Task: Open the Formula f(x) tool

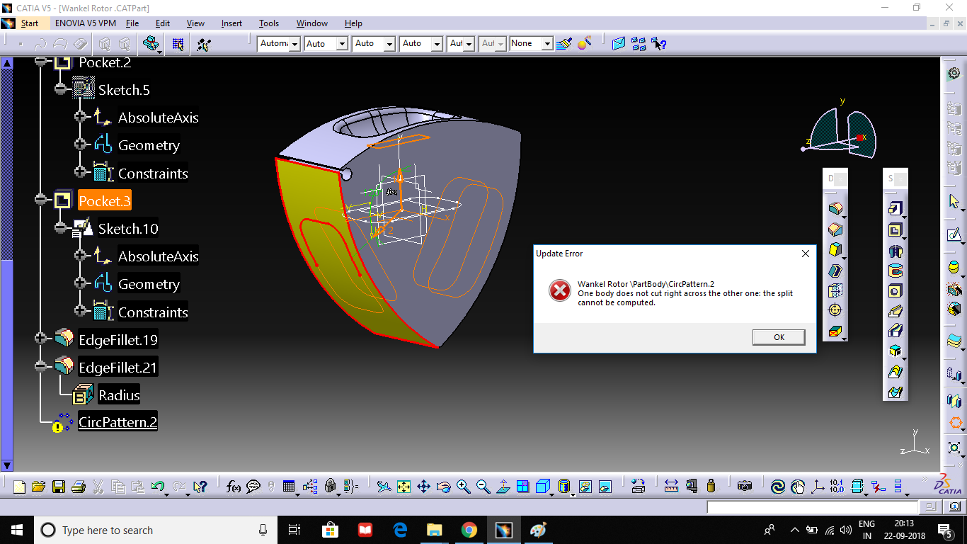Action: coord(233,487)
